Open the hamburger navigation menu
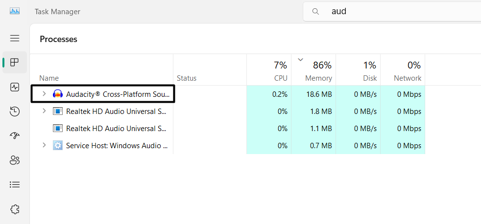The image size is (481, 224). coord(15,38)
